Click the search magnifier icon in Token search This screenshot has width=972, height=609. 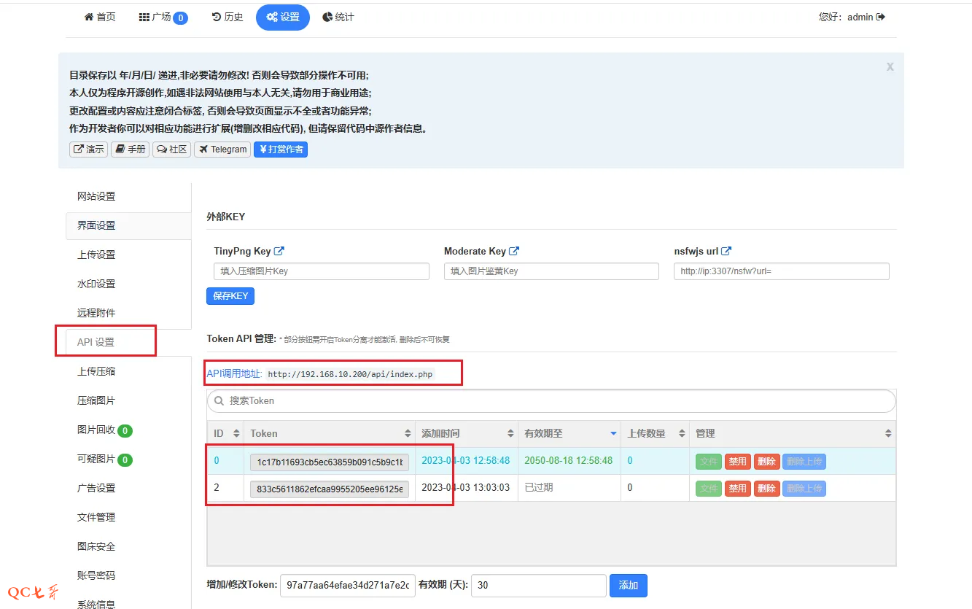219,400
